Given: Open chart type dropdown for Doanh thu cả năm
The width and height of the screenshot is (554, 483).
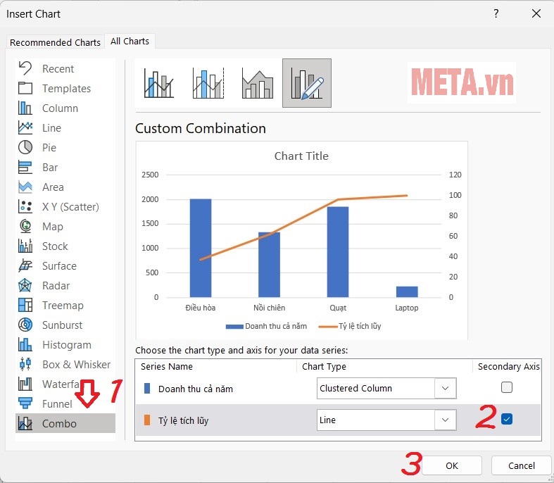Looking at the screenshot, I should (x=445, y=388).
